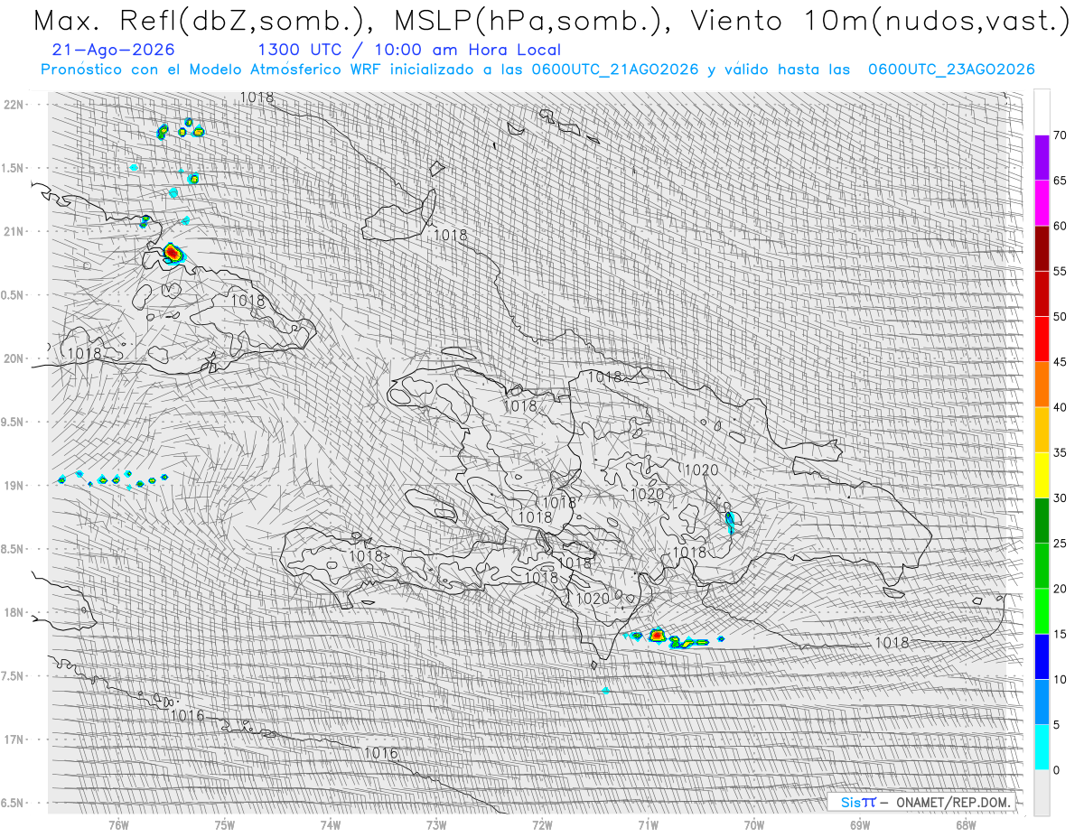Click the colorbar value 20

tap(1060, 589)
